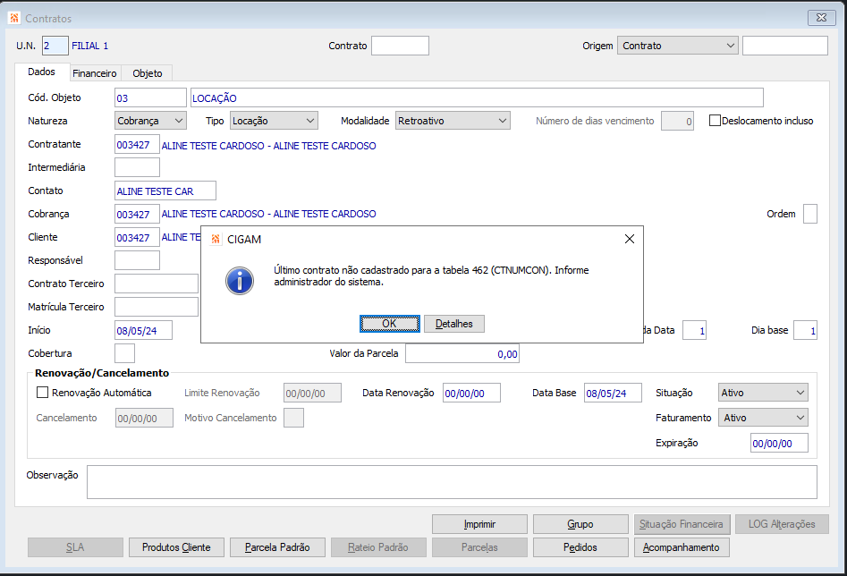Image resolution: width=847 pixels, height=576 pixels.
Task: Click the Rateio Padrão button
Action: click(x=378, y=546)
